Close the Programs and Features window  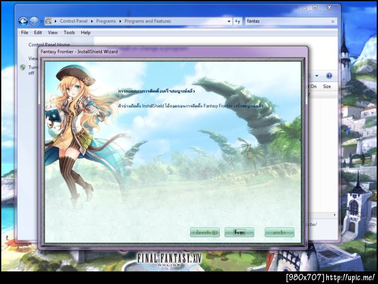[x=329, y=8]
